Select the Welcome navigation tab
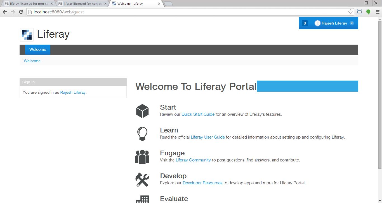The width and height of the screenshot is (382, 203). (37, 49)
